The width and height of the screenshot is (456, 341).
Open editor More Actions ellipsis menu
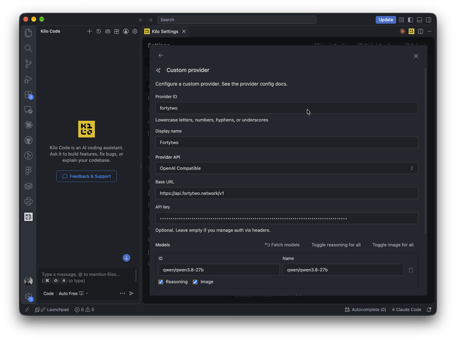(x=430, y=31)
